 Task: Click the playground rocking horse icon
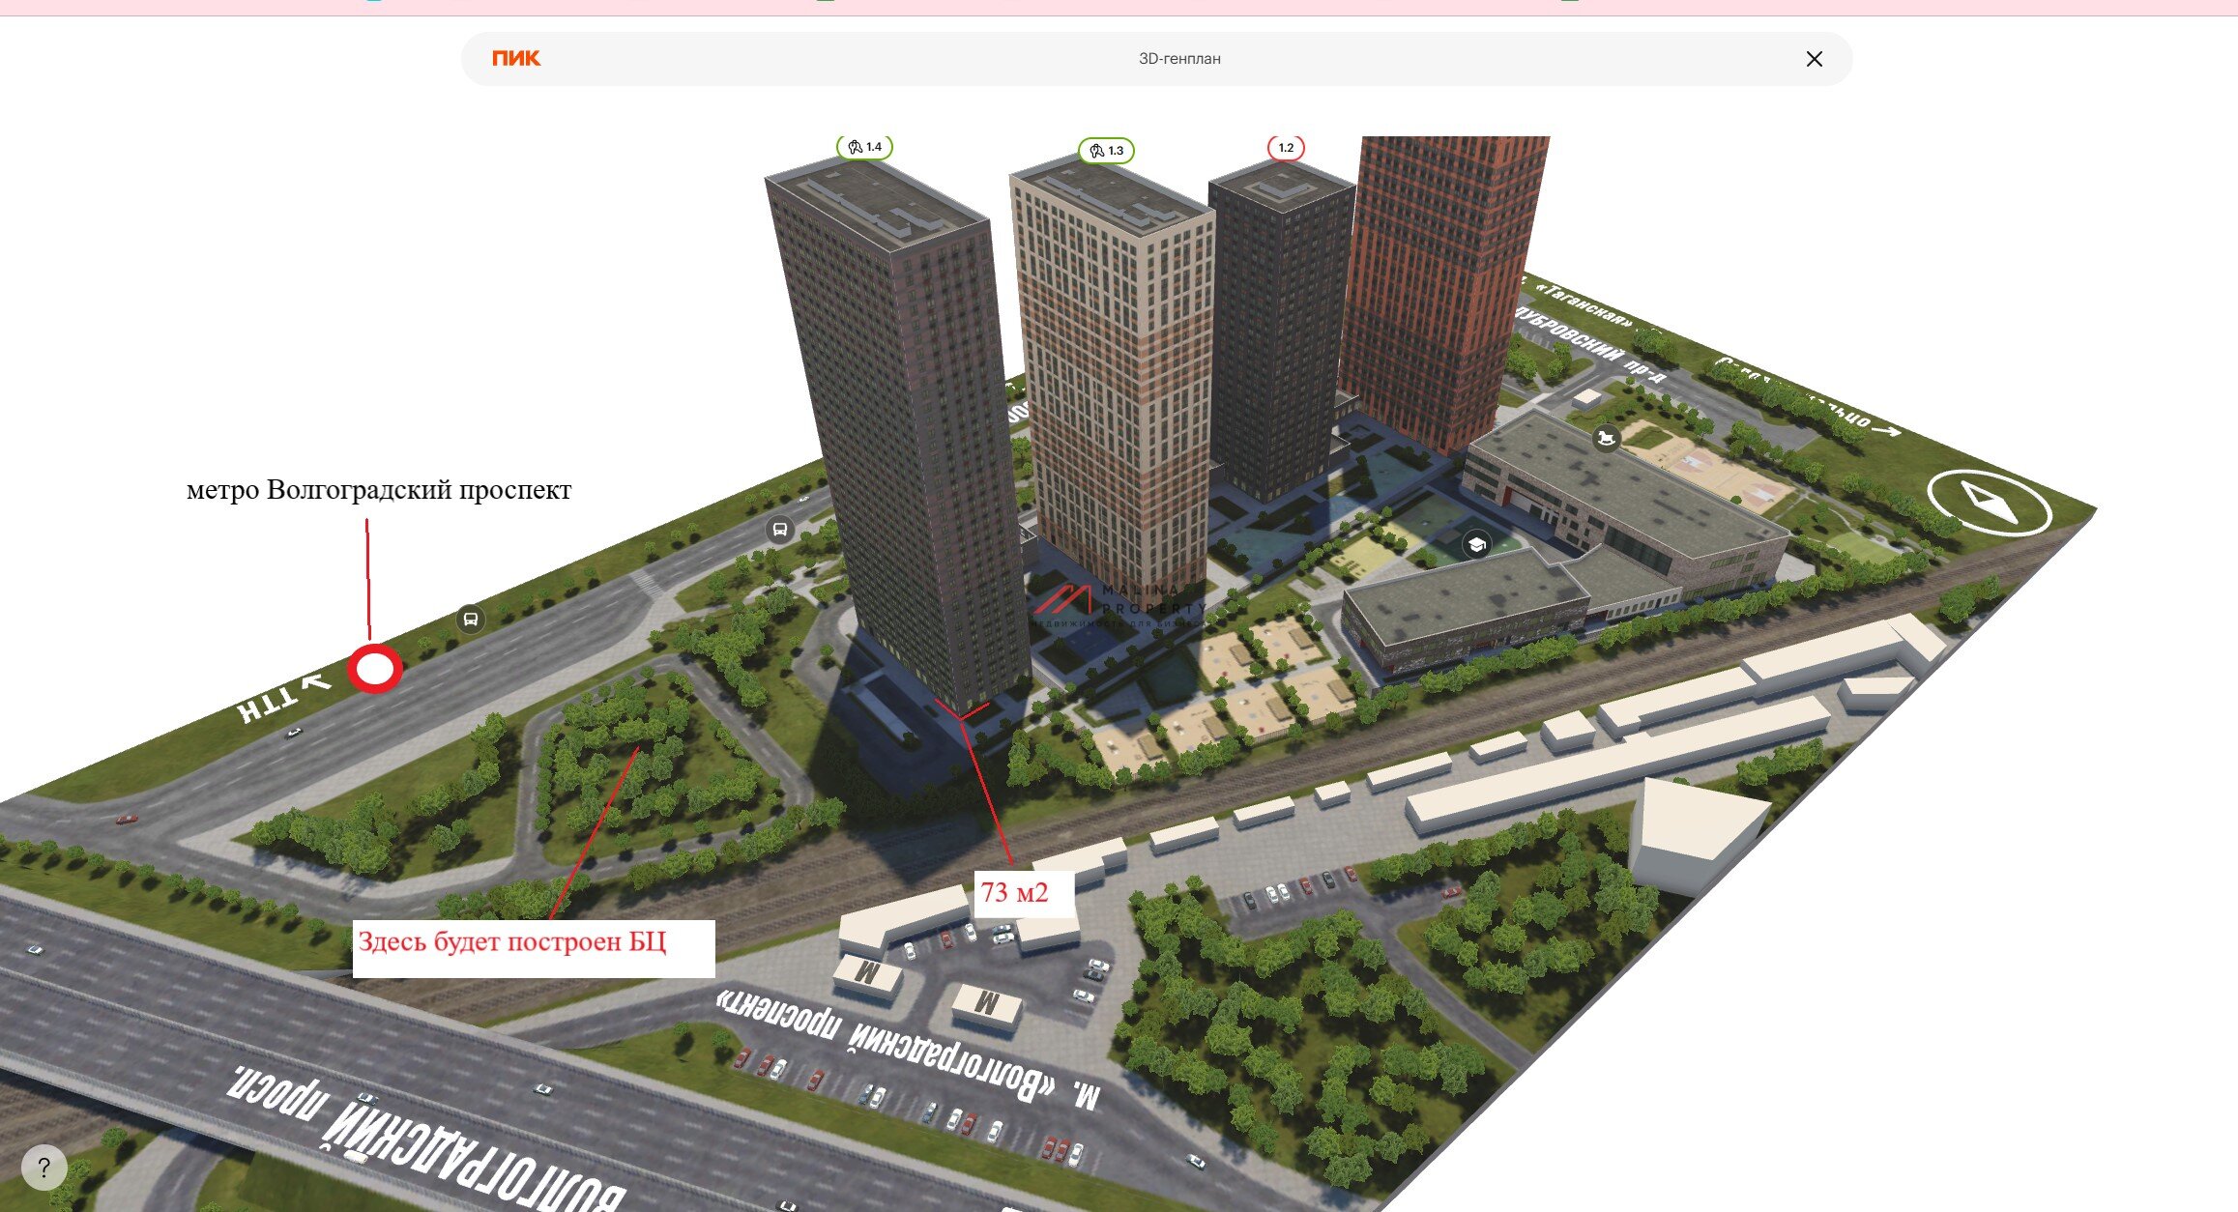tap(1606, 438)
